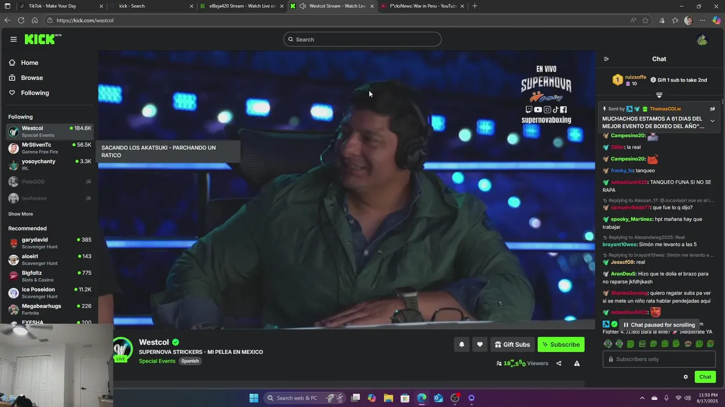Refresh the page
The image size is (725, 407).
(21, 20)
